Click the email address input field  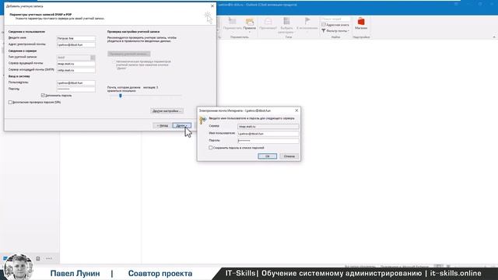(x=76, y=45)
